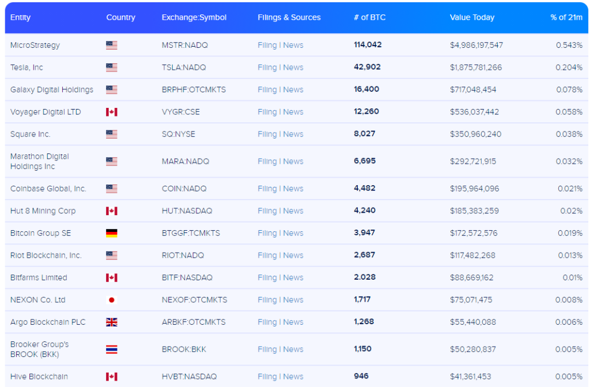Viewport: 590px width, 387px height.
Task: Click the German flag for Bitcoin Group SE
Action: (x=111, y=233)
